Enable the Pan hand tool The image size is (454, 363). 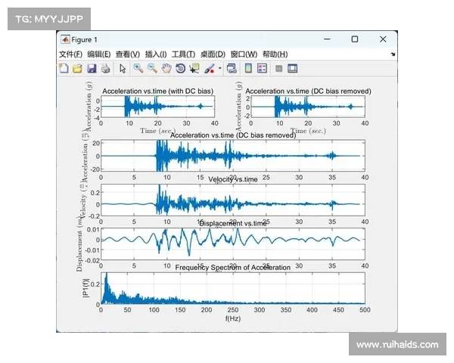click(166, 68)
